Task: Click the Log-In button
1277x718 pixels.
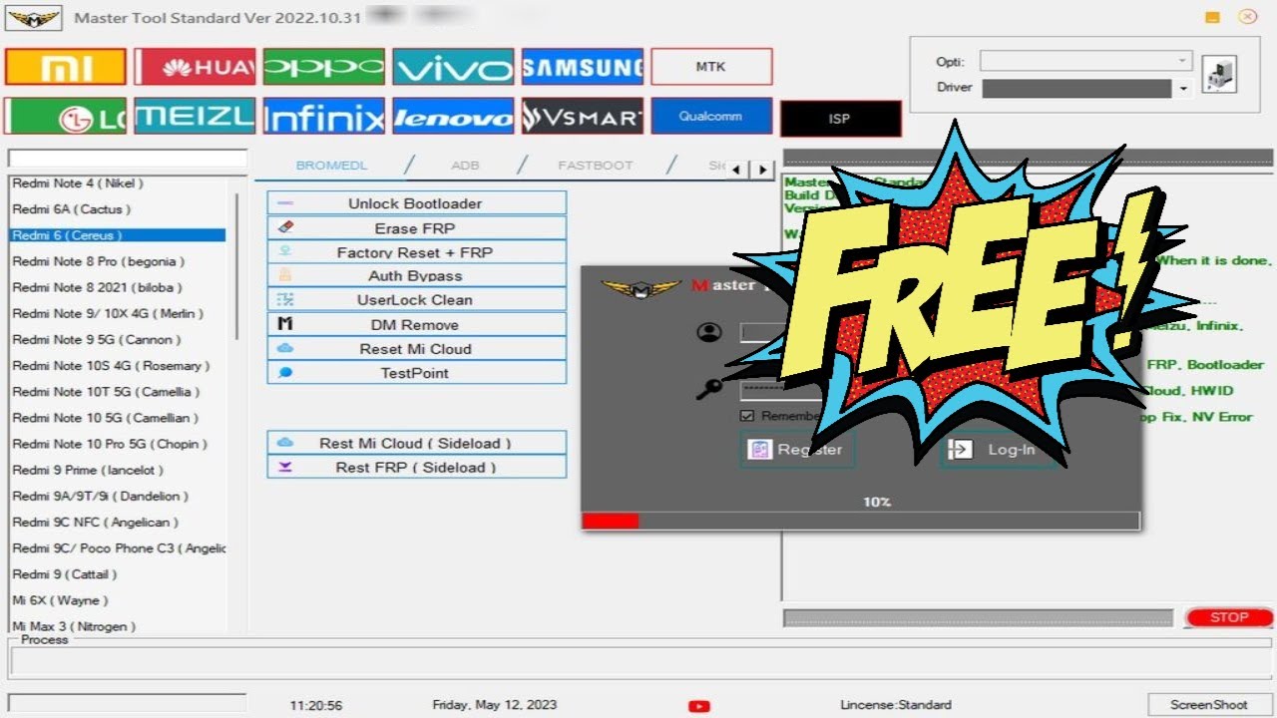Action: click(x=999, y=450)
